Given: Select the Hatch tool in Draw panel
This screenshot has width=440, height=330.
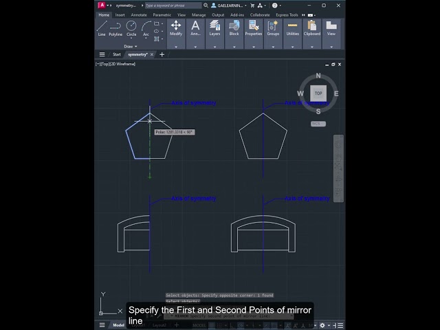Looking at the screenshot, I should [157, 38].
